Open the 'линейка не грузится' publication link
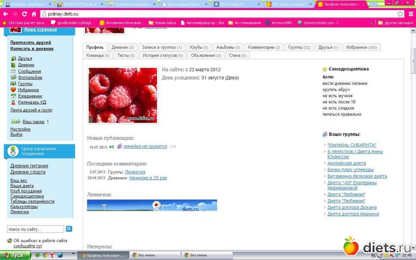 146,146
